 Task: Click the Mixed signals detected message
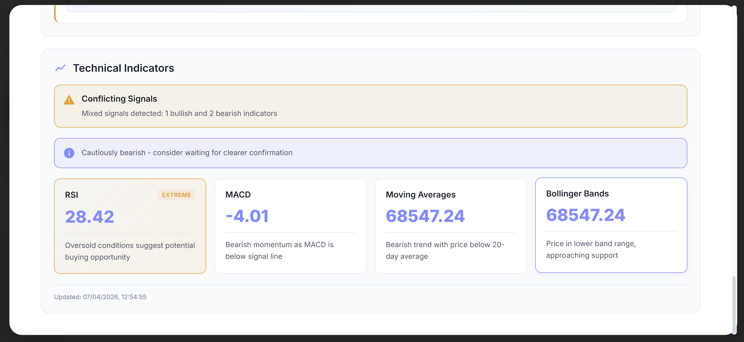click(x=179, y=114)
